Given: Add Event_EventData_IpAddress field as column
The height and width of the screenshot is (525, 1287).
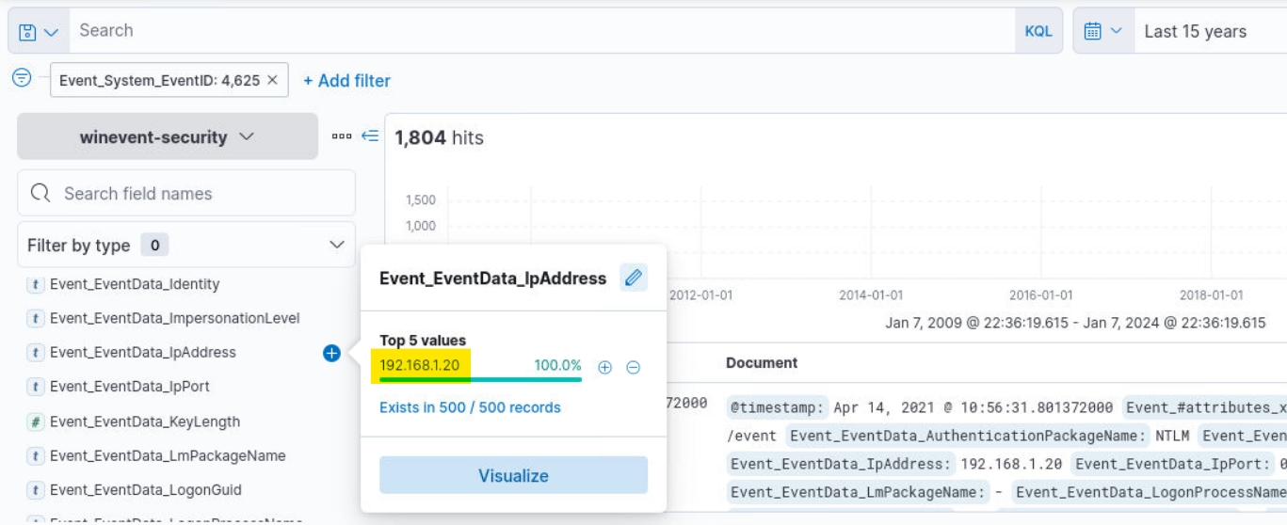Looking at the screenshot, I should point(331,353).
